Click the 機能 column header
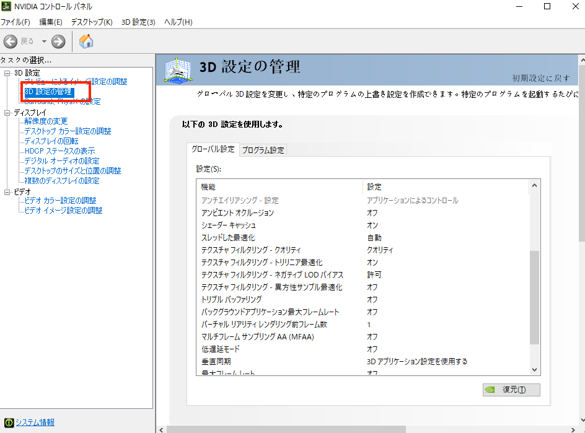Image resolution: width=585 pixels, height=433 pixels. 279,187
